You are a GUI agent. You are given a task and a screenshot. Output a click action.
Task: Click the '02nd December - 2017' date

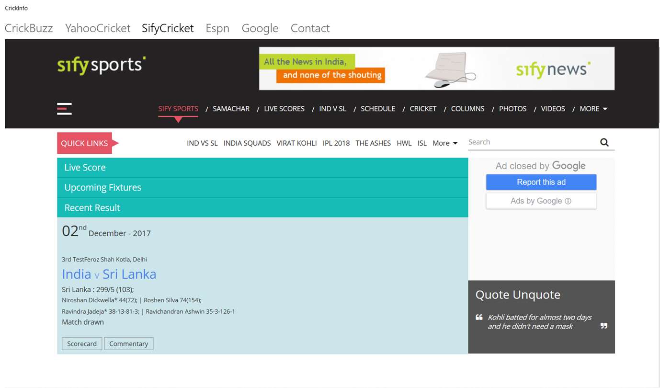pos(106,232)
